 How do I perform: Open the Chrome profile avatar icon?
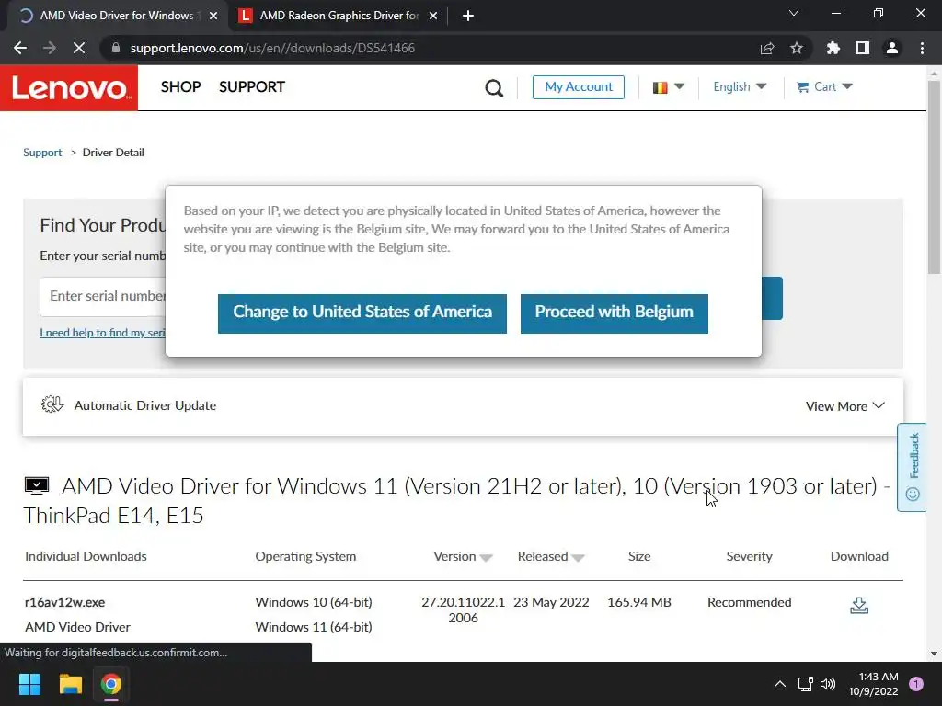click(x=892, y=48)
